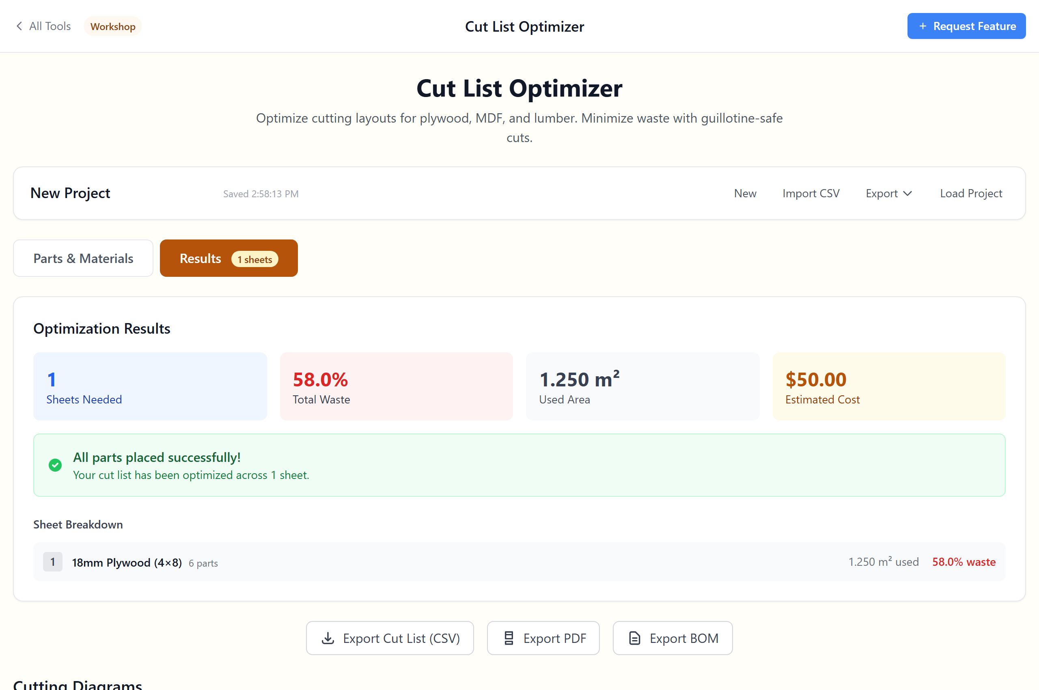The width and height of the screenshot is (1039, 690).
Task: Click the 58.0% Total Waste stat card
Action: pos(396,386)
